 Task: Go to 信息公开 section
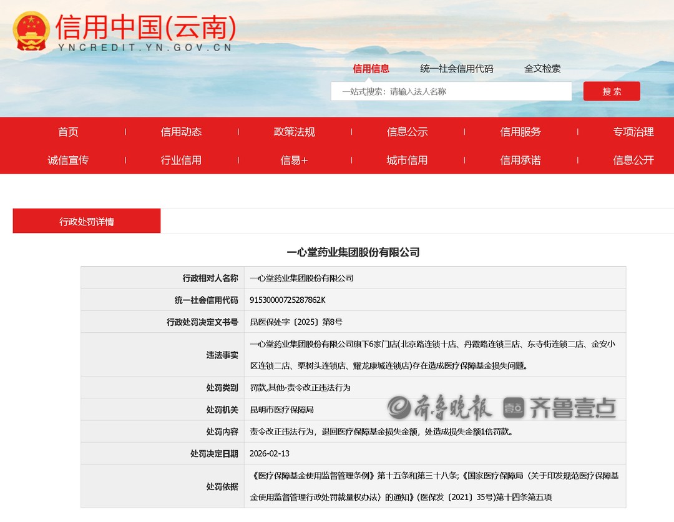633,160
